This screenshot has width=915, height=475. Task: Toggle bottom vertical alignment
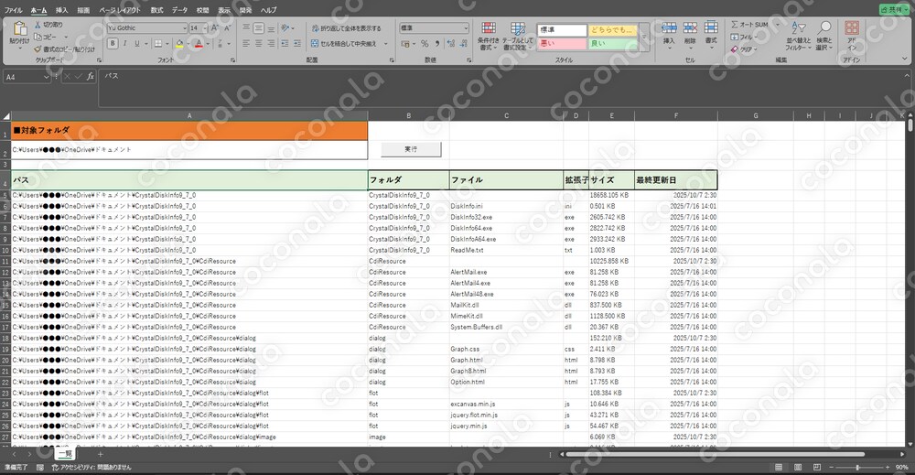click(272, 28)
